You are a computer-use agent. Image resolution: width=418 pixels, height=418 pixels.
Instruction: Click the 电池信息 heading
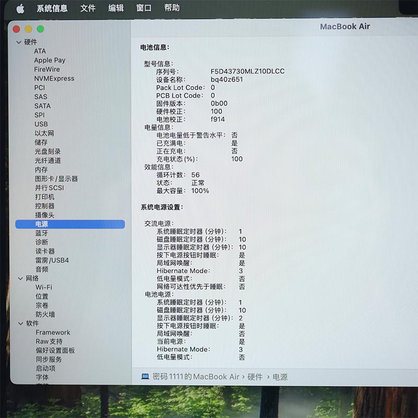click(x=155, y=48)
